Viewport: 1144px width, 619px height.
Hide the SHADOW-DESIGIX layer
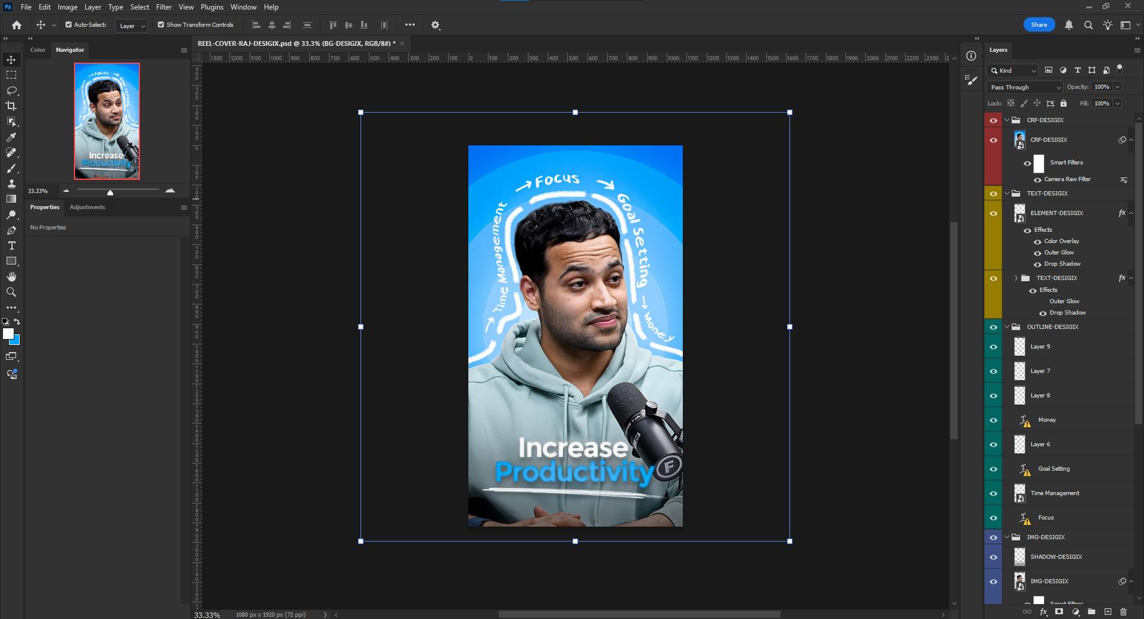[x=993, y=558]
